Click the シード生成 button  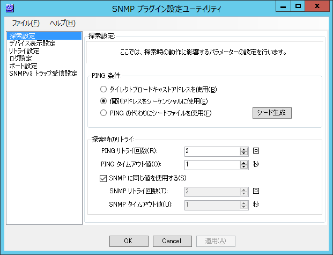(x=272, y=113)
